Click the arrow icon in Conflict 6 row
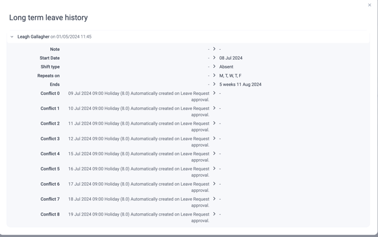The image size is (378, 237). [x=214, y=184]
